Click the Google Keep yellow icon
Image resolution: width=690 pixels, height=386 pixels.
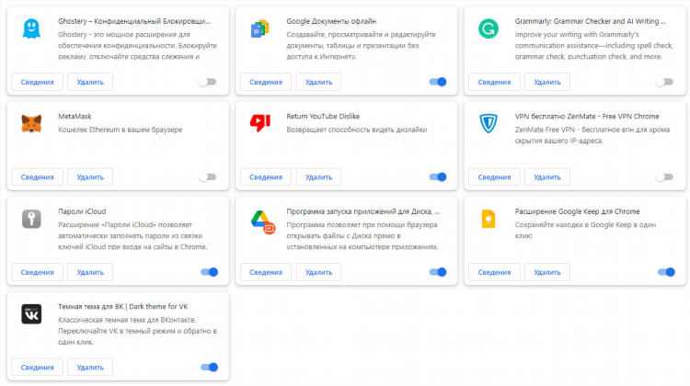click(488, 219)
